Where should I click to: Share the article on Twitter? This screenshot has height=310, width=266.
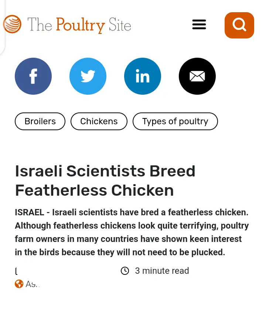(88, 76)
